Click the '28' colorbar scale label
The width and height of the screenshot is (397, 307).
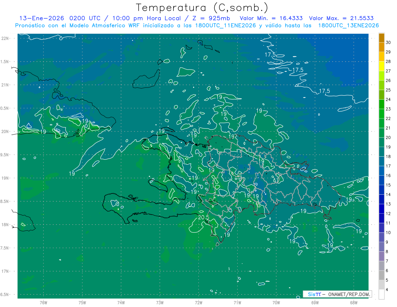(388, 62)
